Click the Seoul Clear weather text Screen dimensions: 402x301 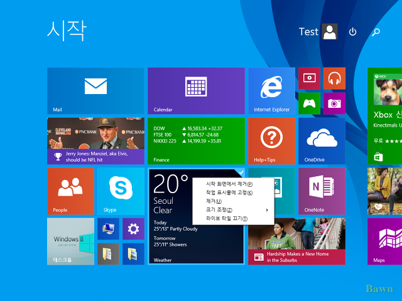(x=163, y=206)
